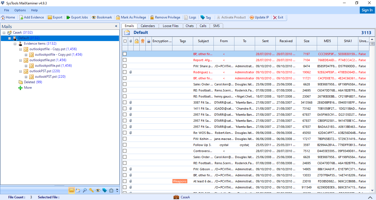The width and height of the screenshot is (376, 200).
Task: Check the 'Report: Afg...' email row
Action: click(125, 60)
